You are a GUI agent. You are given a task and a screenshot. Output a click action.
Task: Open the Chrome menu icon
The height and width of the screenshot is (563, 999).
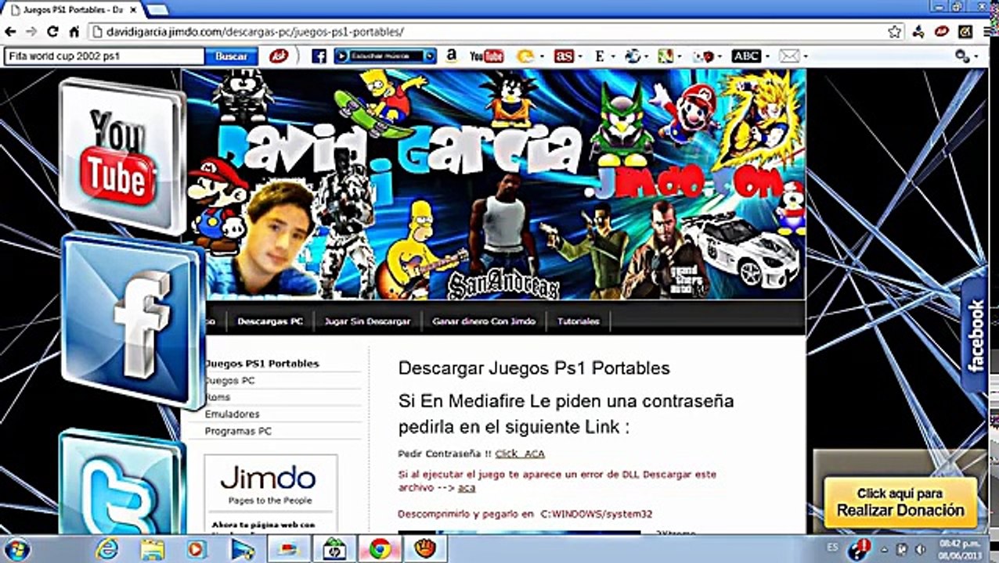(x=987, y=32)
